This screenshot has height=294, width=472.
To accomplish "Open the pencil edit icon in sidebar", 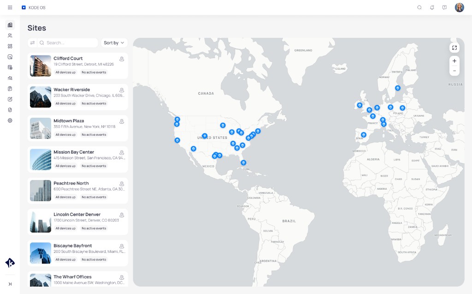I will click(10, 99).
